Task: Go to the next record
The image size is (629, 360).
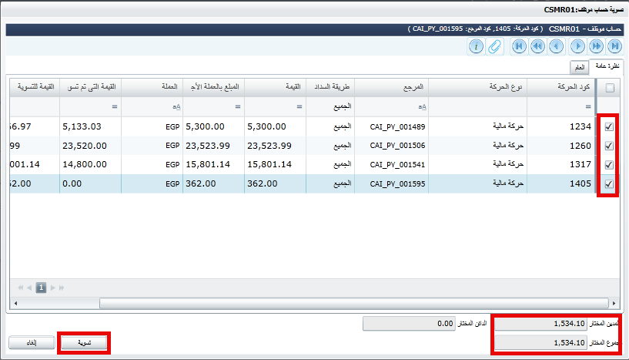Action: pyautogui.click(x=578, y=47)
